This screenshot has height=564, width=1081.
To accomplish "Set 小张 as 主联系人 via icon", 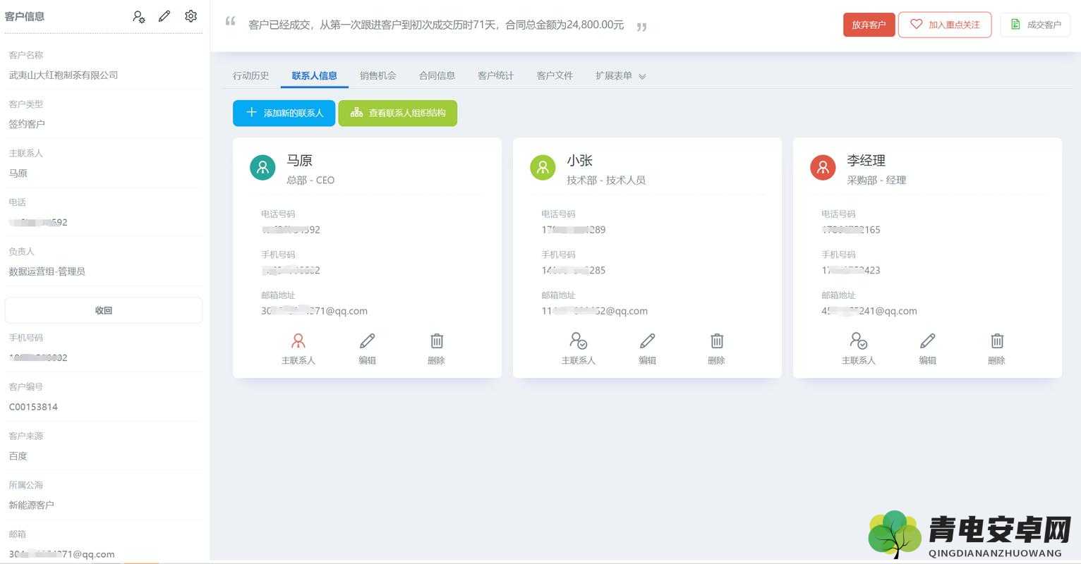I will click(x=579, y=341).
